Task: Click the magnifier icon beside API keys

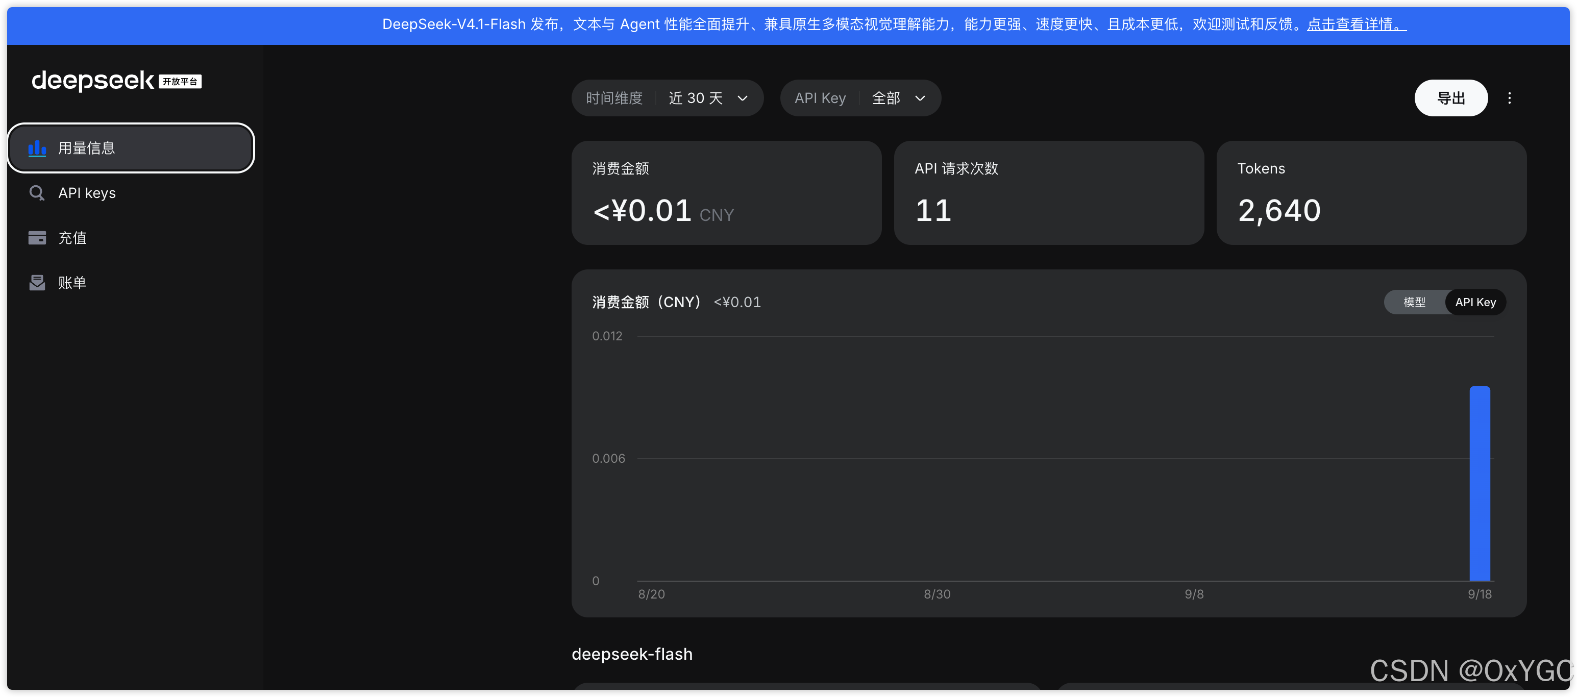Action: coord(37,193)
